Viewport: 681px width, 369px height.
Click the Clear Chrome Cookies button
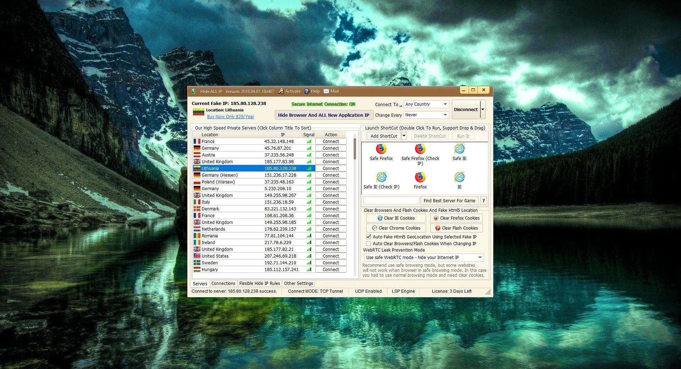(396, 228)
